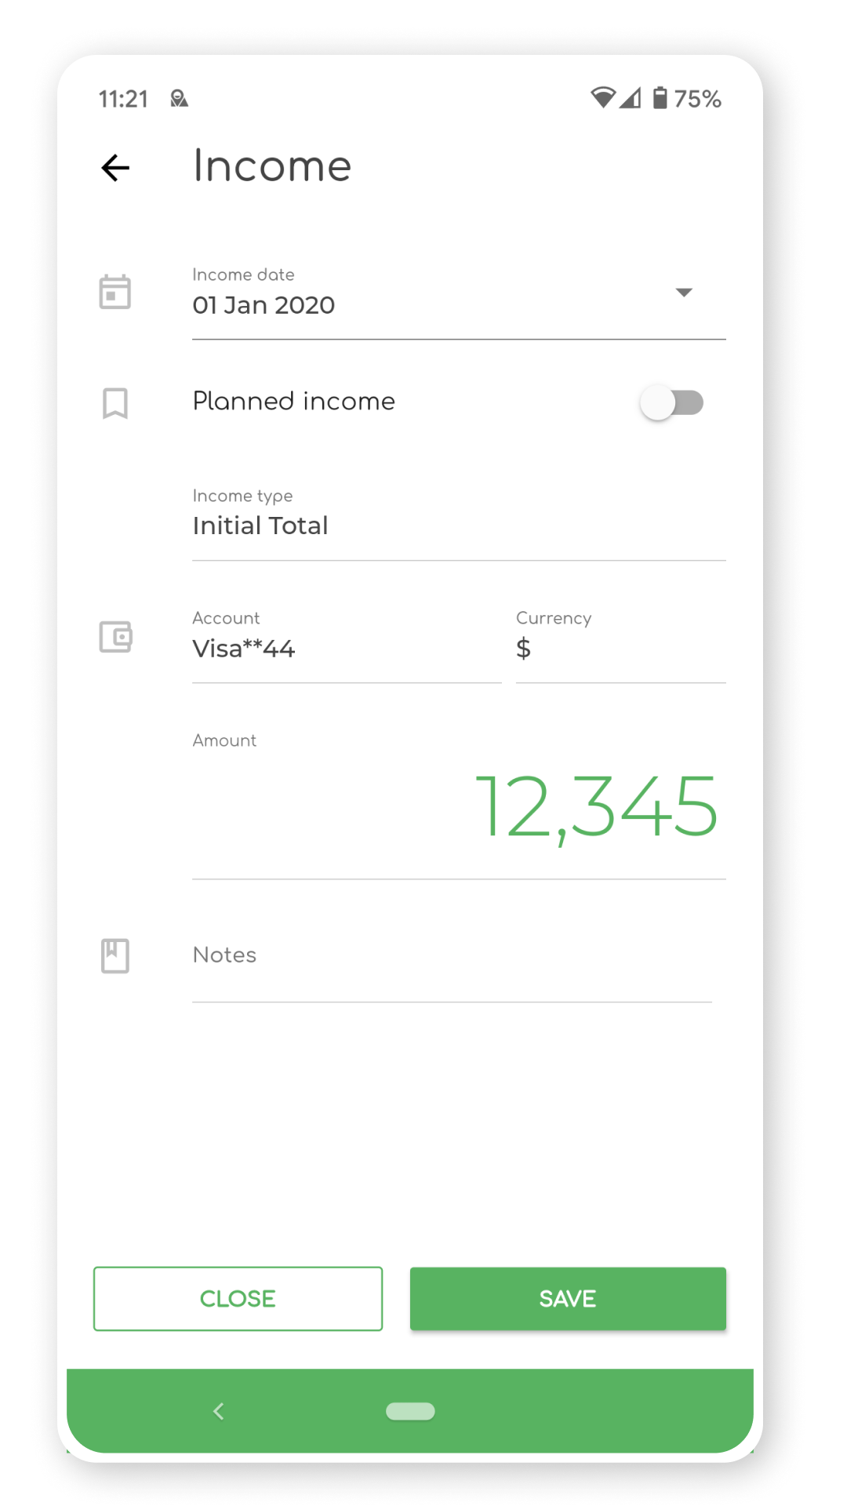Click the Notes input field

[452, 955]
